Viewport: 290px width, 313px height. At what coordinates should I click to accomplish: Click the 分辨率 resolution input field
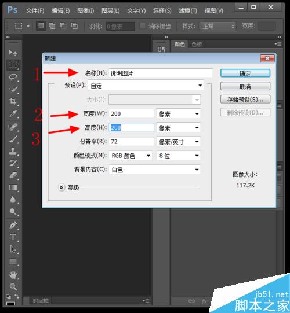131,142
